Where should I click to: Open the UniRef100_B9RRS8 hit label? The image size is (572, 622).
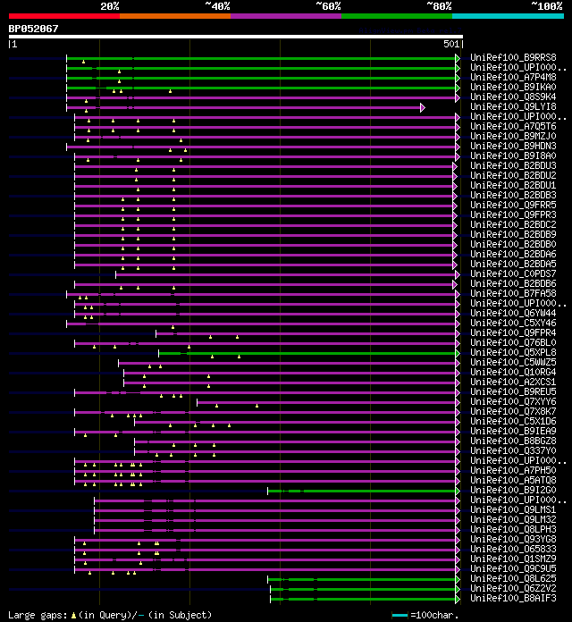513,57
